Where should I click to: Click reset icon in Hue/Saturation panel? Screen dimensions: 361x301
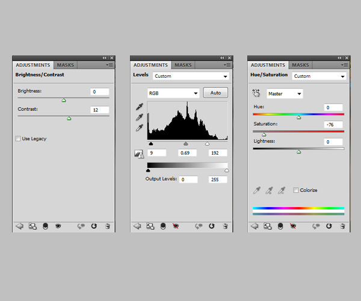pos(329,226)
